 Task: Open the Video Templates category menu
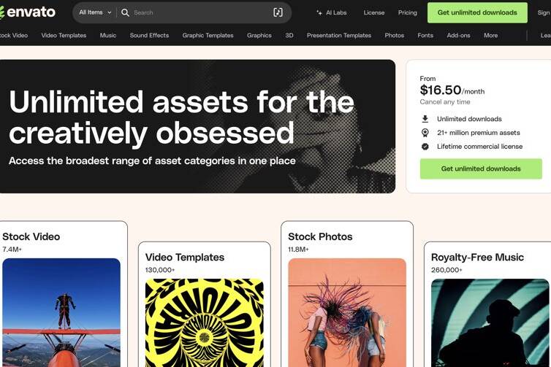tap(64, 36)
